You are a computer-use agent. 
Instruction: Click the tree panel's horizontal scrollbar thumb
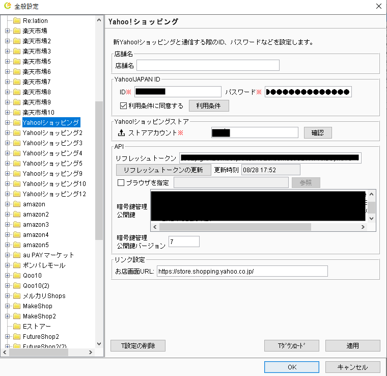click(x=39, y=352)
